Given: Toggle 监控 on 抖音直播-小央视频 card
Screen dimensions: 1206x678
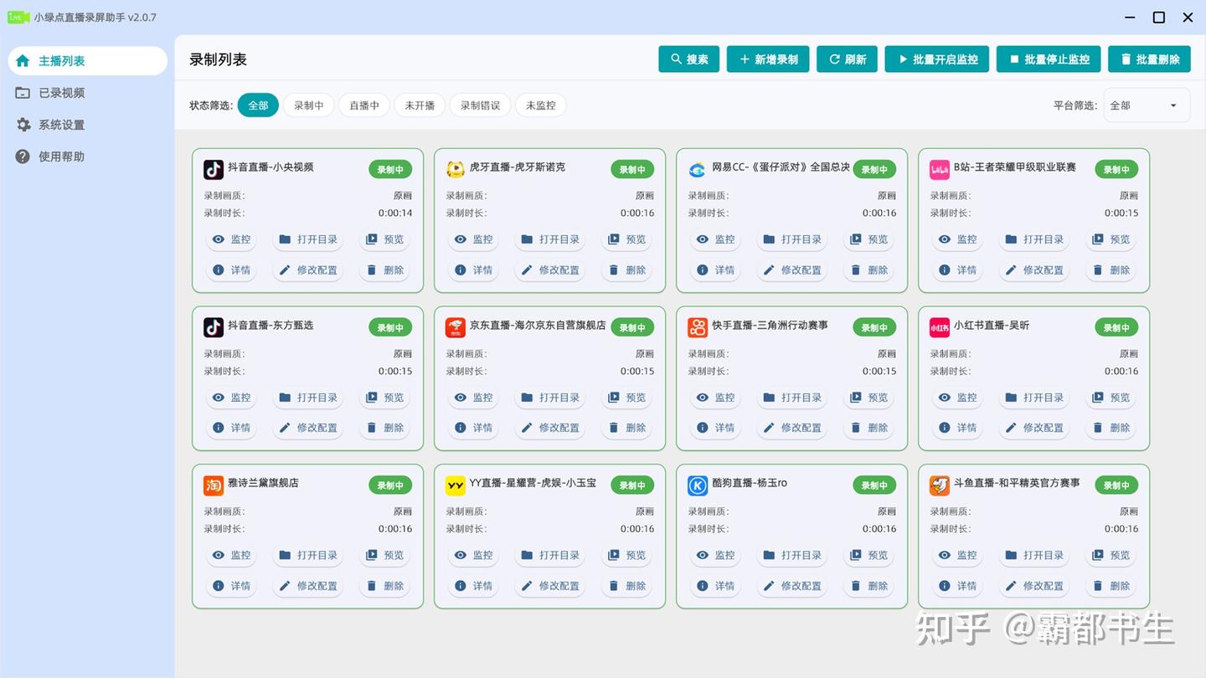Looking at the screenshot, I should [x=232, y=239].
